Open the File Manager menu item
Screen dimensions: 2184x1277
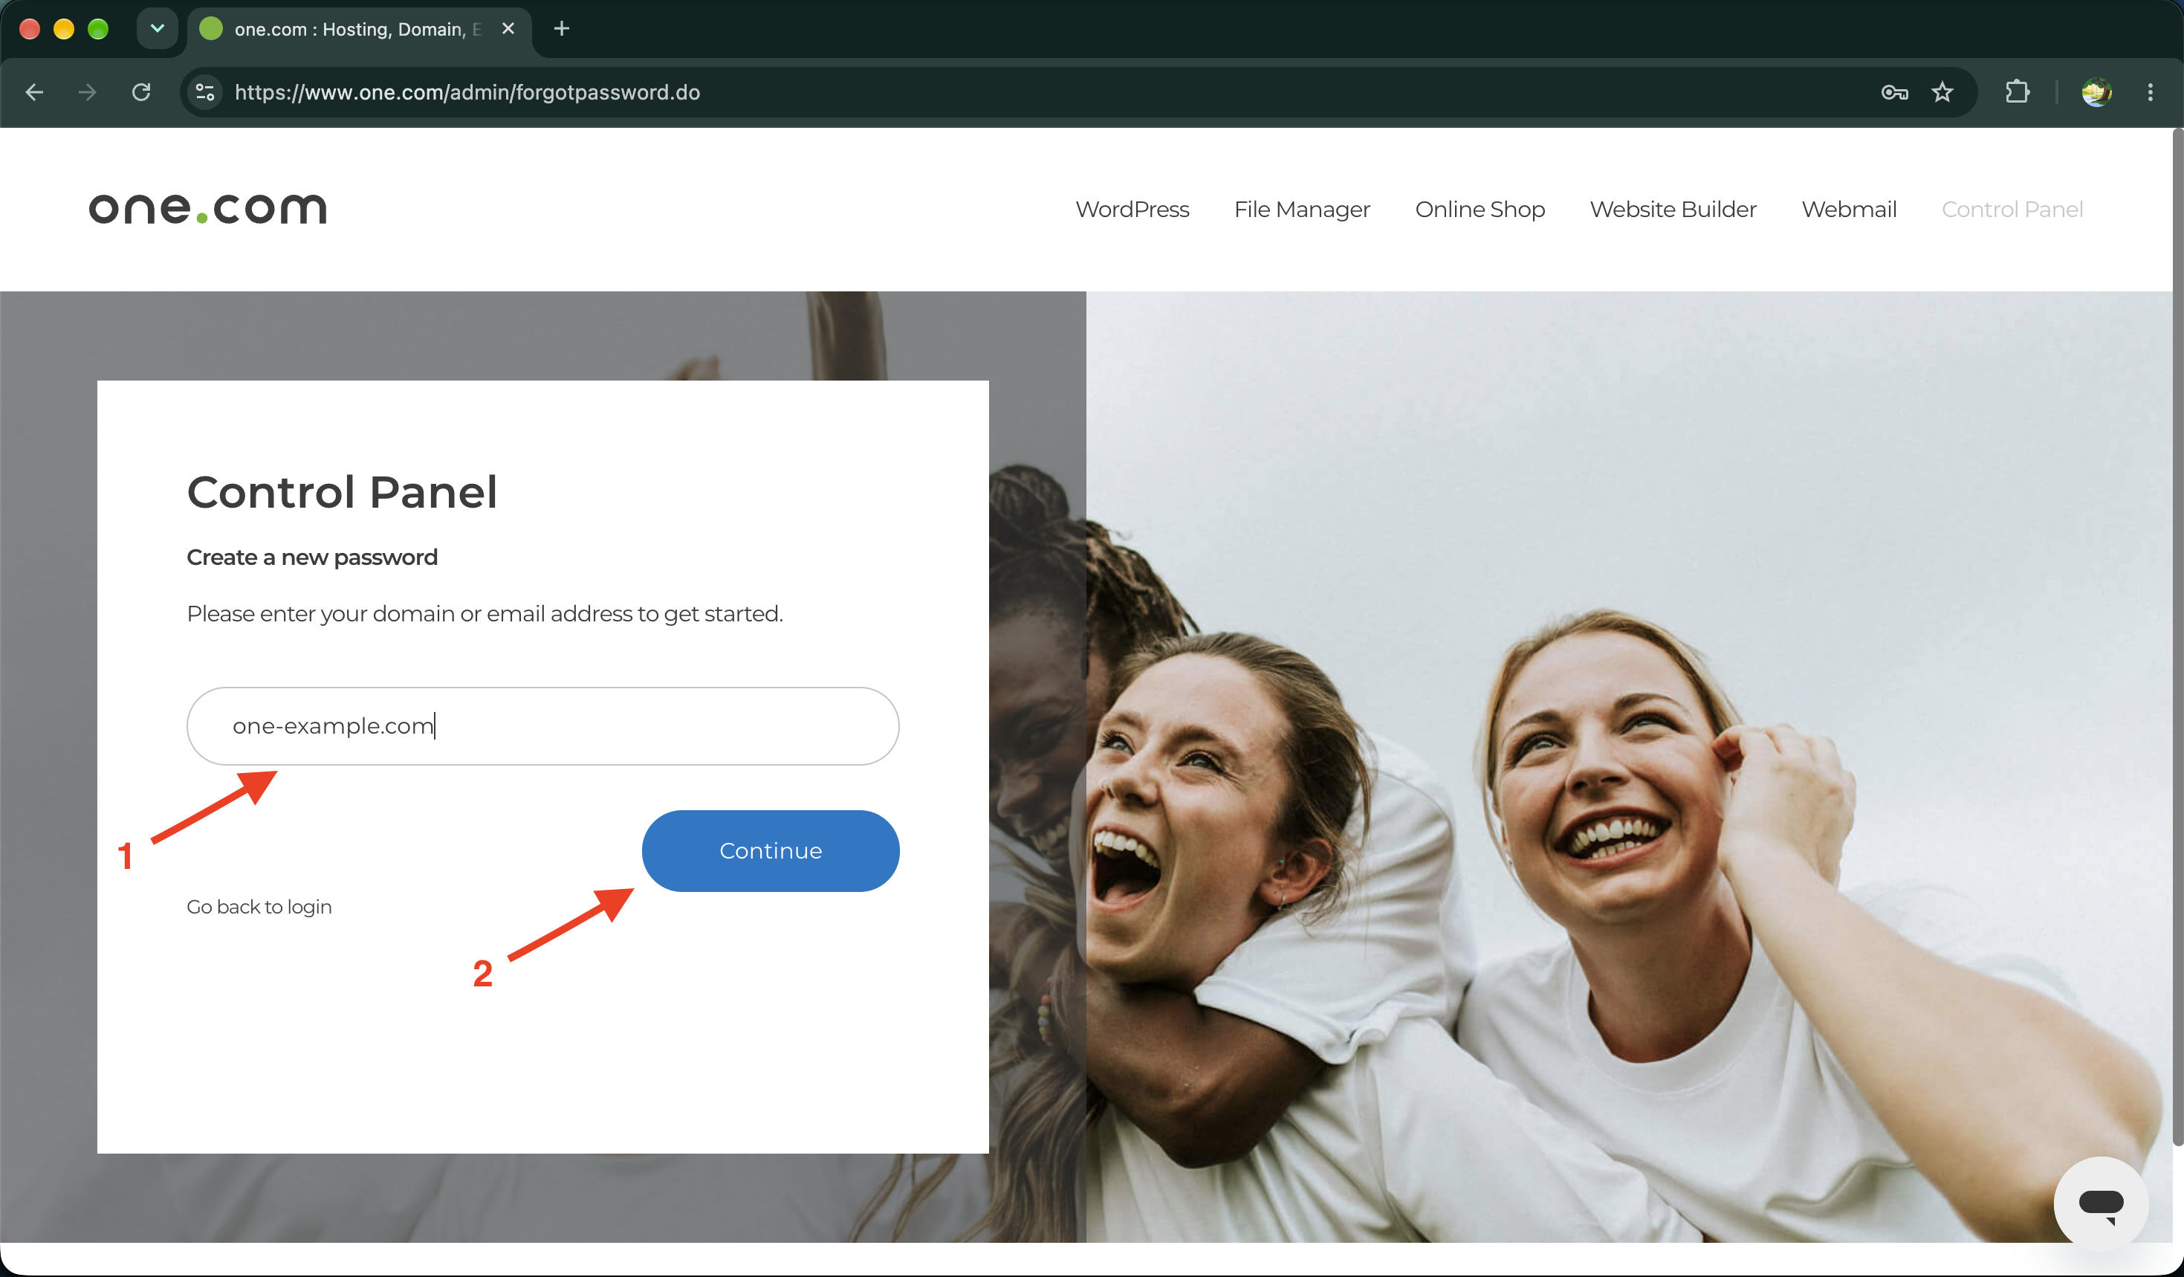pos(1302,209)
